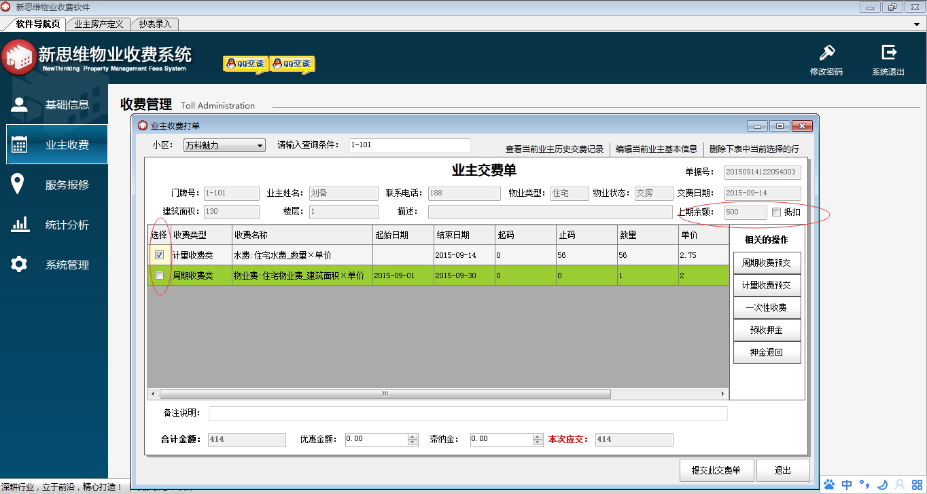
Task: Open 基础信息 in the sidebar
Action: 57,104
